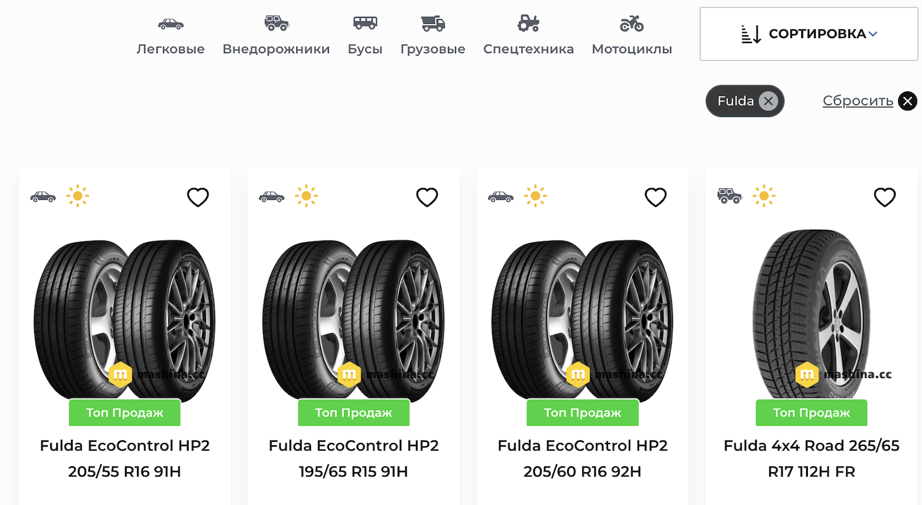
Task: Click the Спецтехника tractor icon
Action: 528,23
